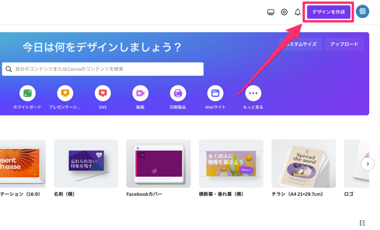Open the Whiteboard (ホワイトボード) design type

[x=27, y=93]
